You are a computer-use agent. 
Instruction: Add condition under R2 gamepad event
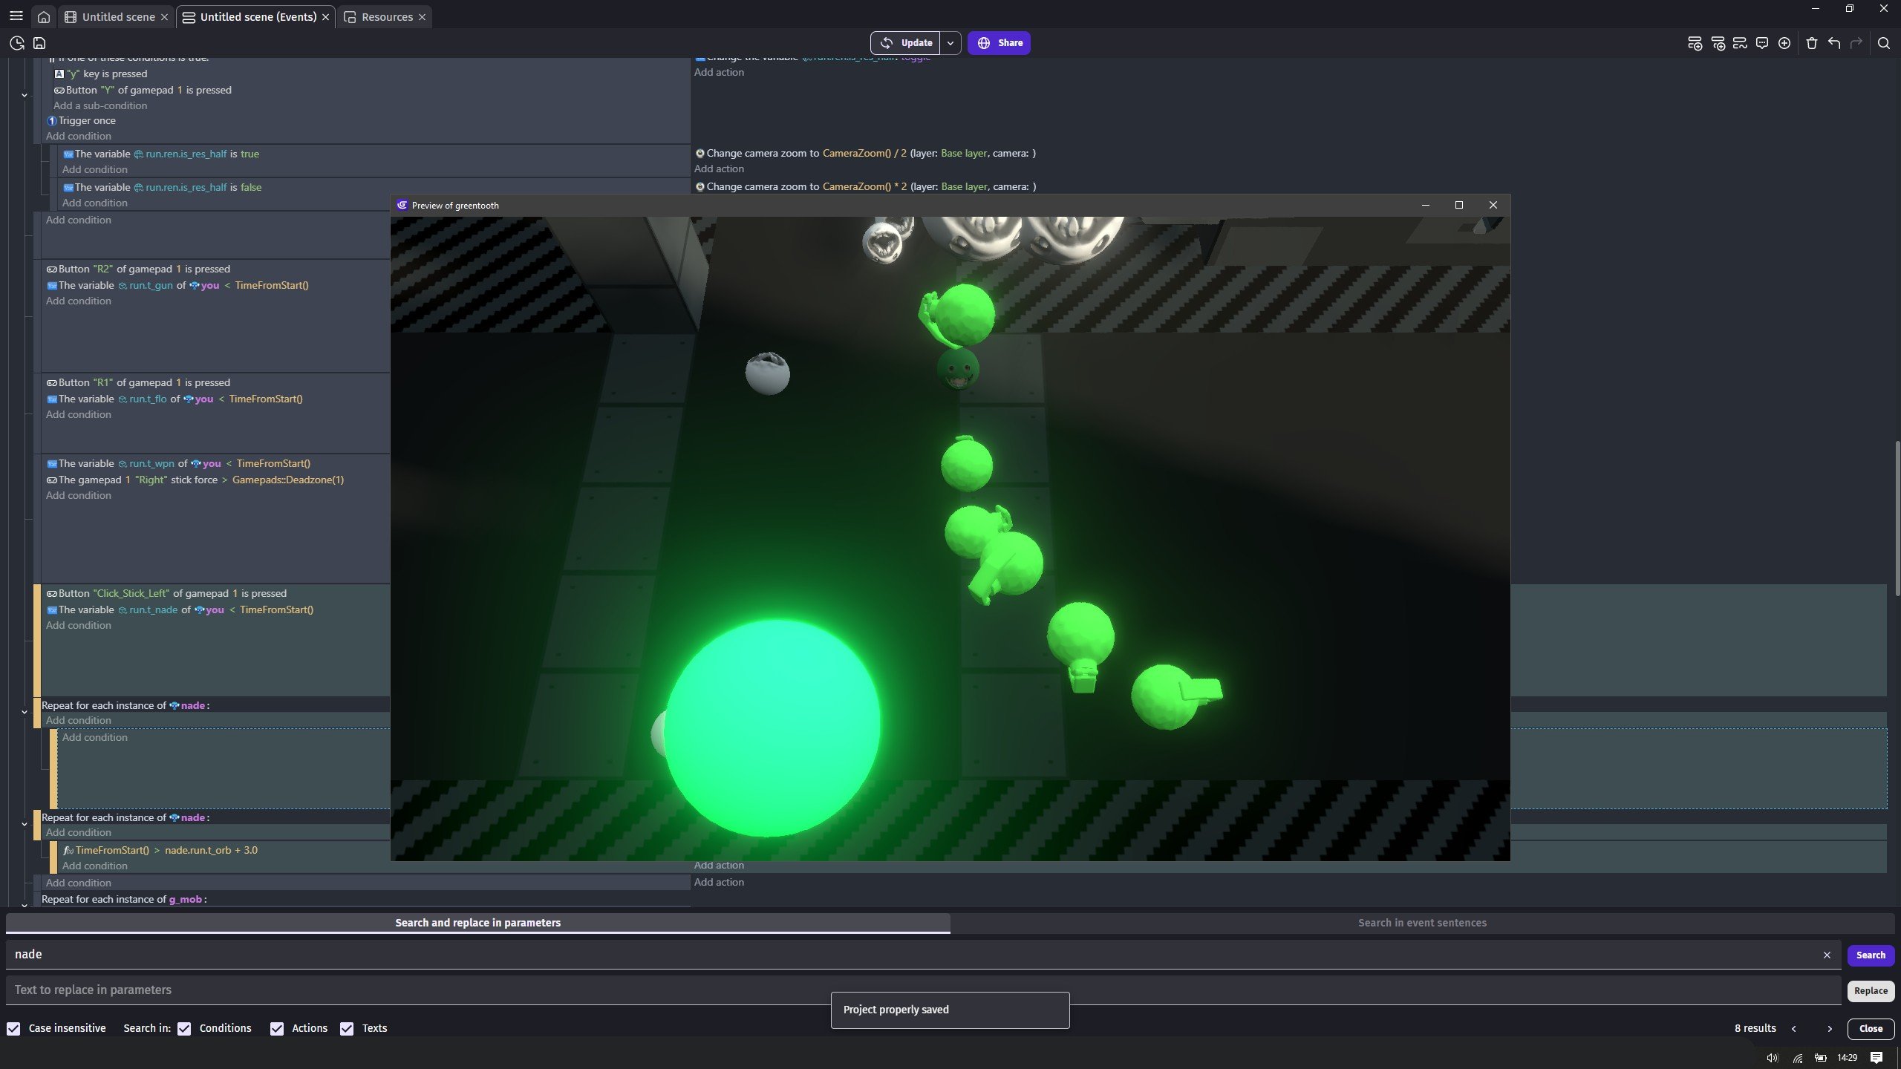[79, 301]
